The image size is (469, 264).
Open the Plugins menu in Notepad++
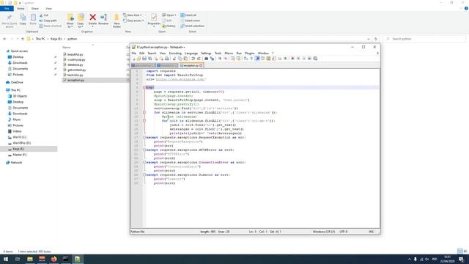coord(250,53)
